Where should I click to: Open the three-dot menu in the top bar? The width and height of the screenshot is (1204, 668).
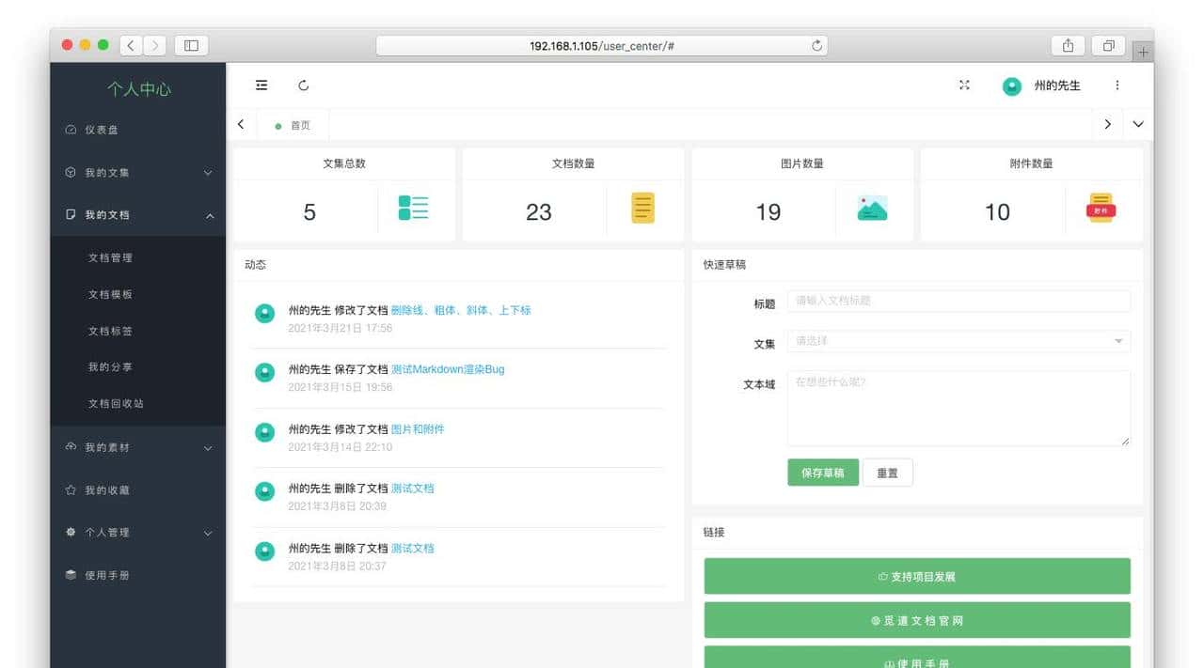pyautogui.click(x=1117, y=85)
